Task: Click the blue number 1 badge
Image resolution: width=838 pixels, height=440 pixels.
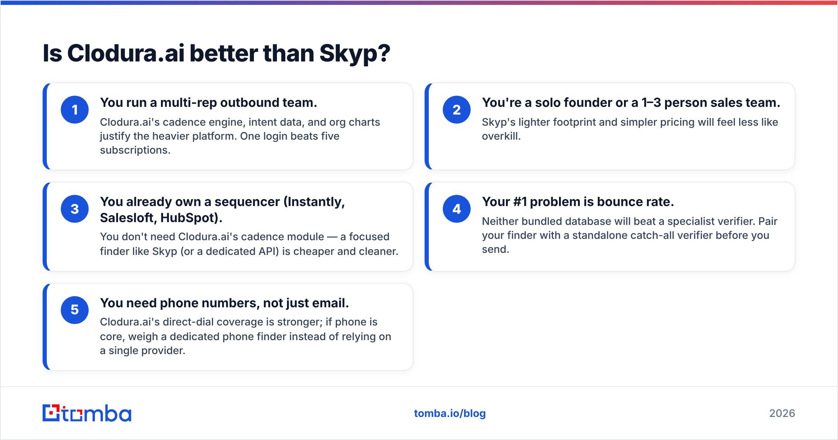Action: click(75, 110)
